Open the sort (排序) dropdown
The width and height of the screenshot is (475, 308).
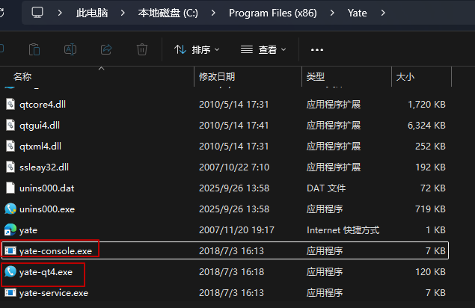click(197, 49)
